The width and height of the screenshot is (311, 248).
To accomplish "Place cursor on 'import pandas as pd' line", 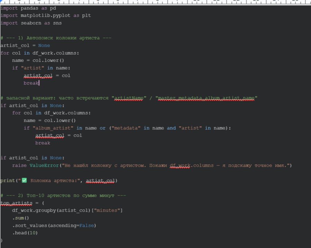I will coord(28,8).
